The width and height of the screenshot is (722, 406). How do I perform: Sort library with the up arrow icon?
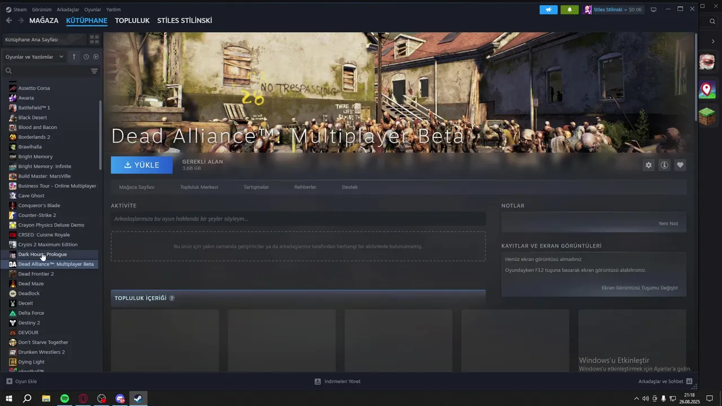click(x=74, y=56)
